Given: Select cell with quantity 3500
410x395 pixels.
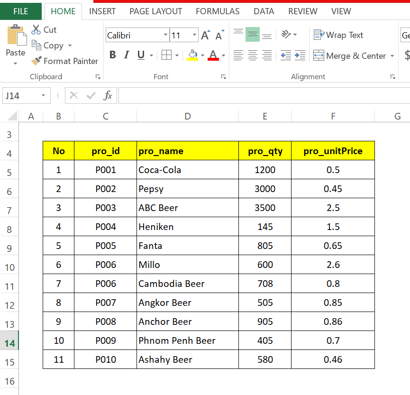Looking at the screenshot, I should 265,208.
